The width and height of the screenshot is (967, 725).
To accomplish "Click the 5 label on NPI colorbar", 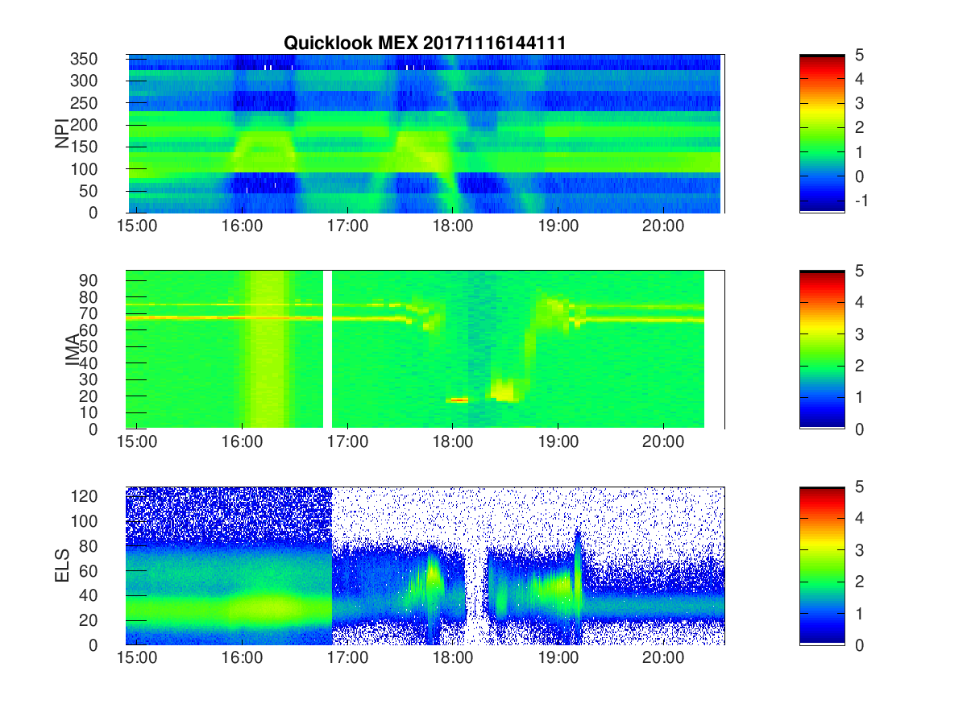I will point(858,56).
